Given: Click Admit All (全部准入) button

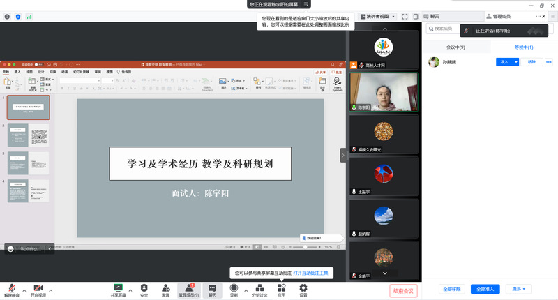Looking at the screenshot, I should (485, 289).
